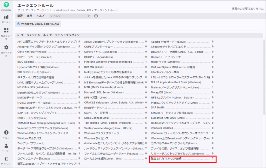Viewport: 266px width, 168px height.
Task: Click the circled up-arrow toolbar toggle
Action: tap(96, 16)
